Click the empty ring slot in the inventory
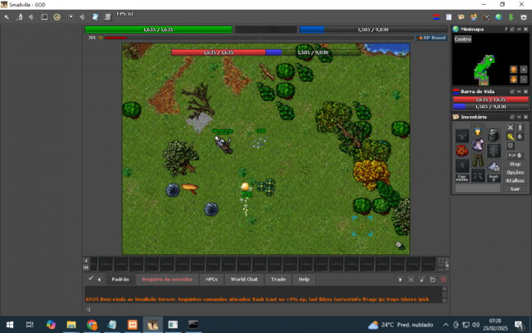Viewport: 532px width, 333px height. (x=462, y=166)
